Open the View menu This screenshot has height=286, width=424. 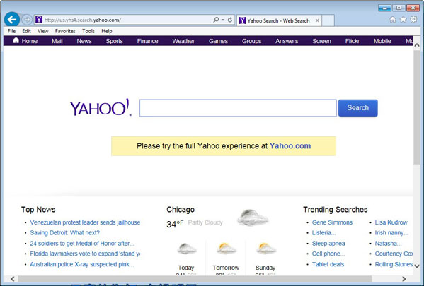(x=43, y=31)
